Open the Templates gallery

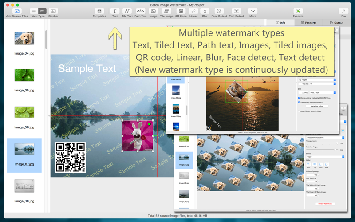99,11
